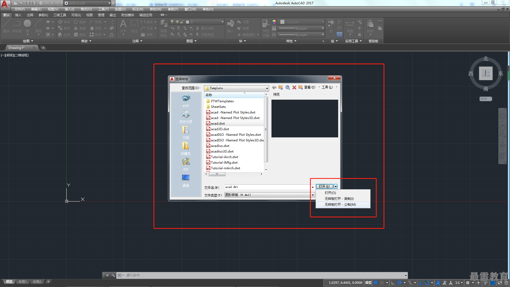The width and height of the screenshot is (510, 287).
Task: Toggle annotation visibility in status bar
Action: pyautogui.click(x=438, y=283)
